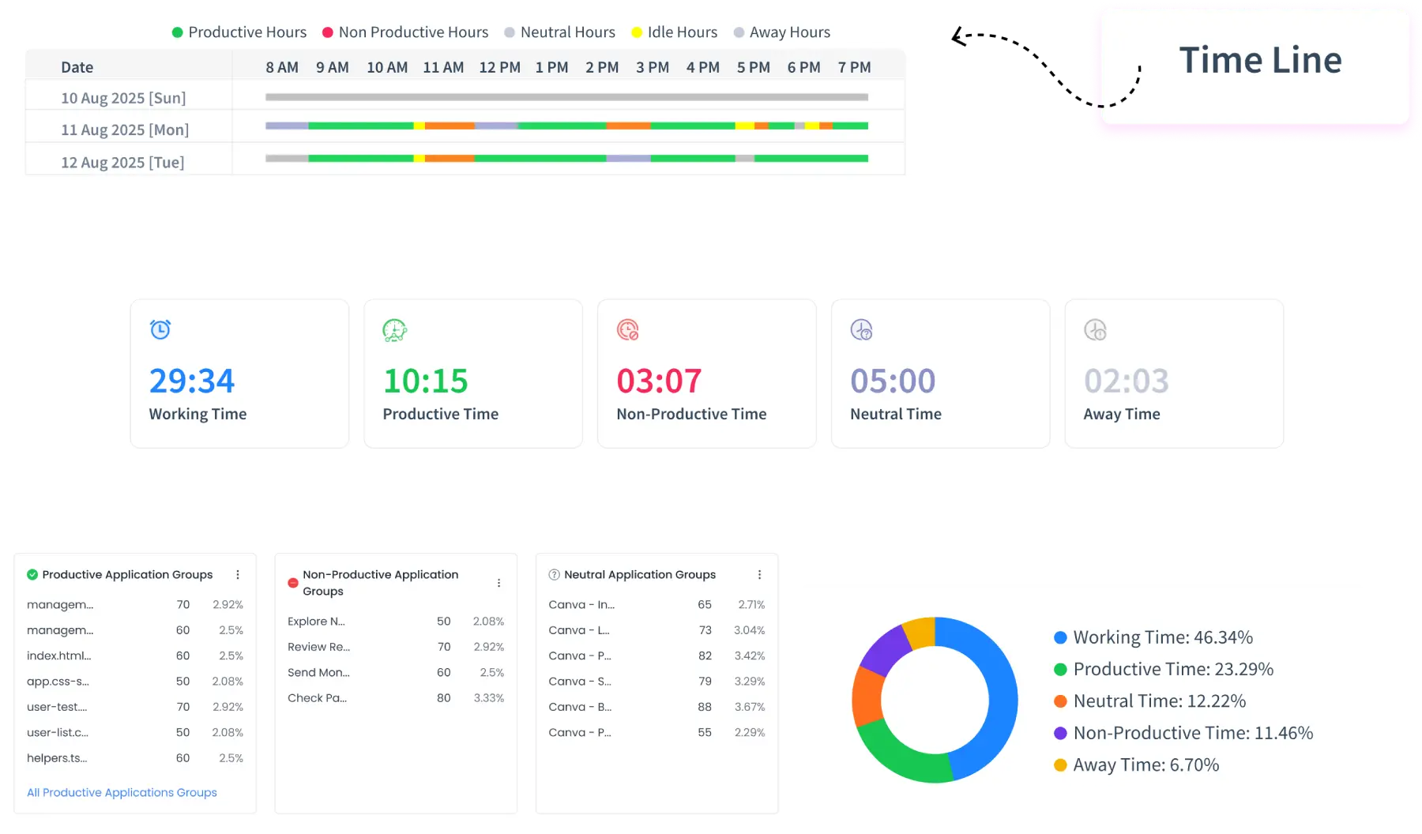Select the 11 Aug 2025 [Mon] row
This screenshot has height=834, width=1422.
pyautogui.click(x=125, y=130)
